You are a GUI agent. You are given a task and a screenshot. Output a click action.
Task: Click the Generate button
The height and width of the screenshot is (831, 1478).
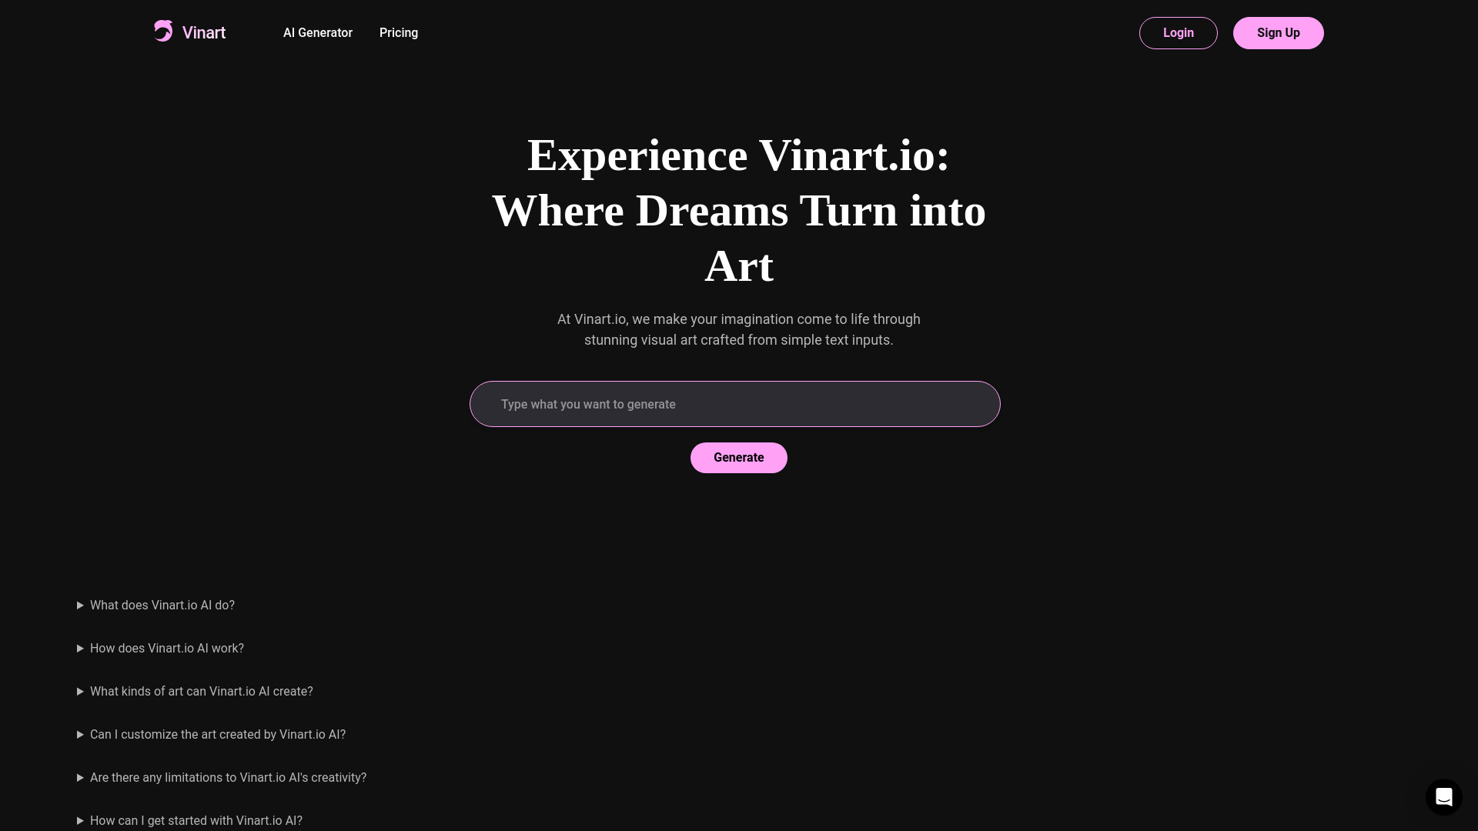coord(738,458)
